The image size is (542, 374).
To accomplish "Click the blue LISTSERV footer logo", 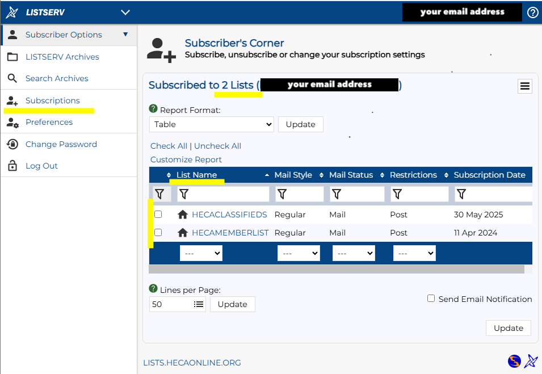I will (531, 362).
